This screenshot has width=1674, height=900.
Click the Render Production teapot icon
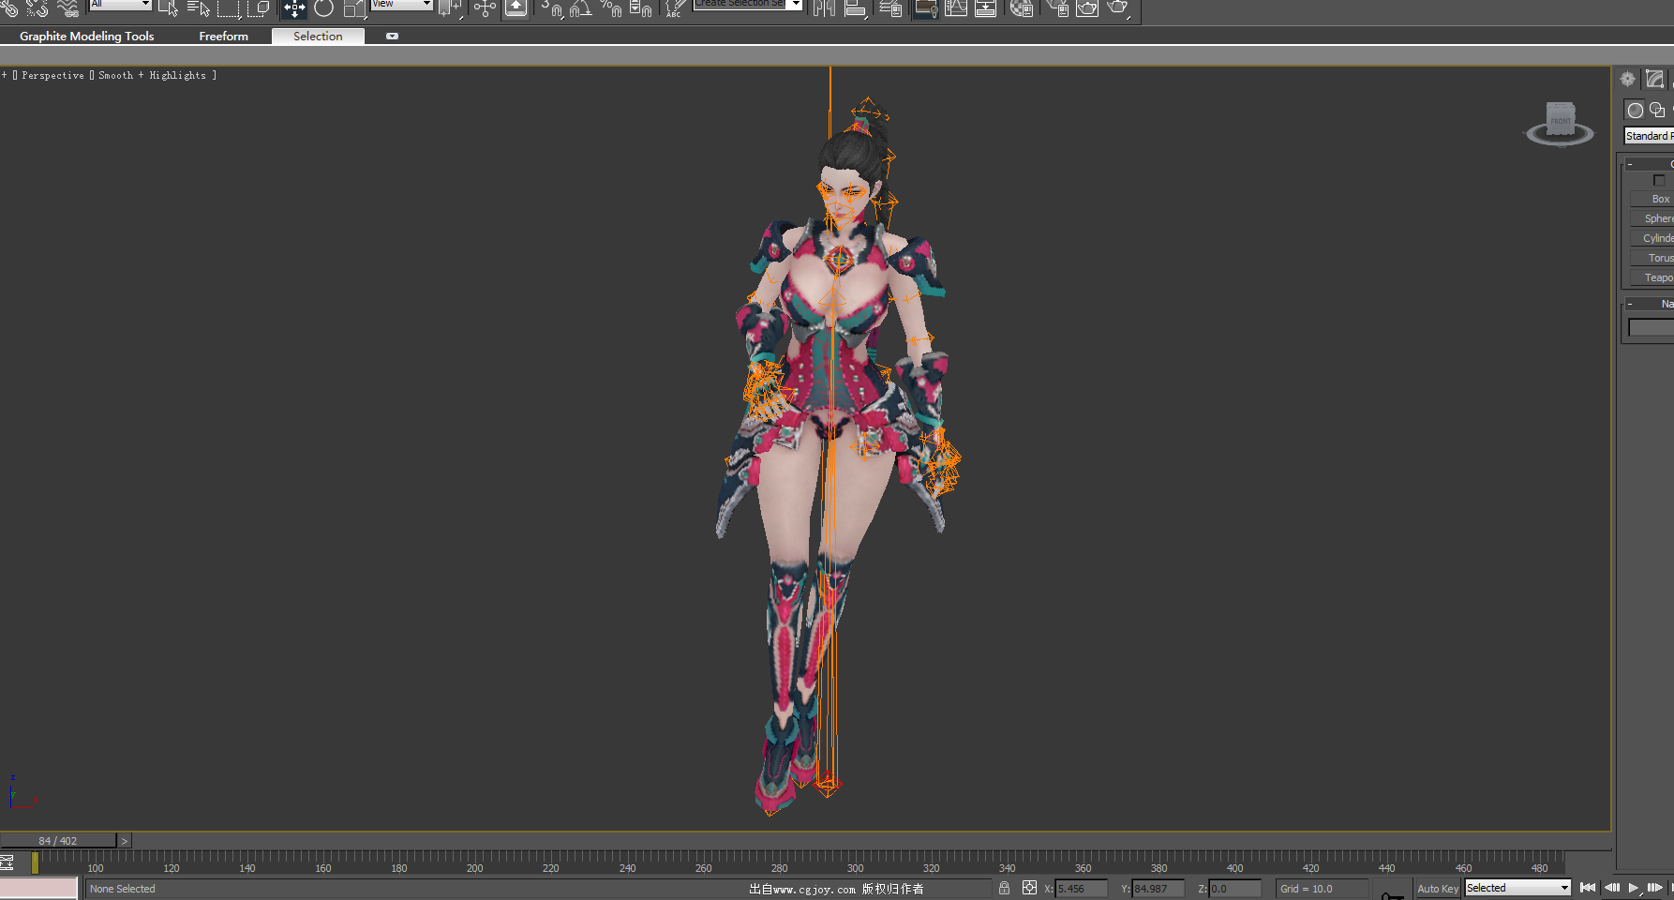point(1118,8)
